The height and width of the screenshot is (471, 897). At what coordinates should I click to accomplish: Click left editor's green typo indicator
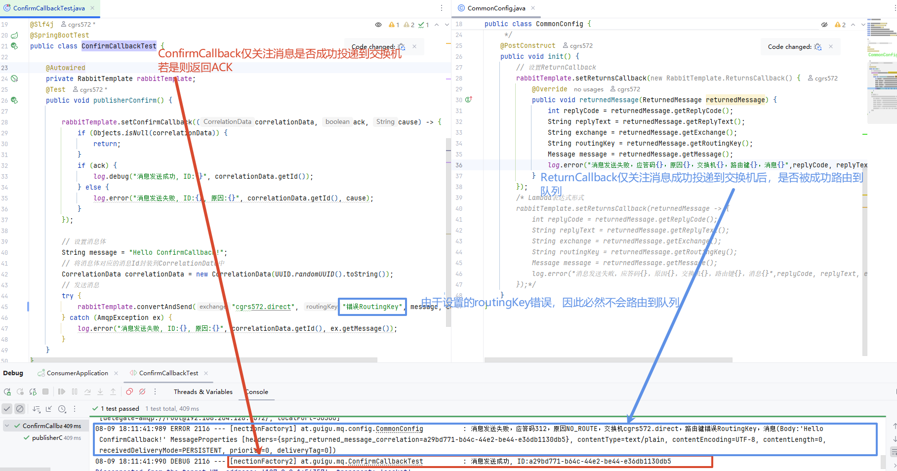[x=424, y=24]
